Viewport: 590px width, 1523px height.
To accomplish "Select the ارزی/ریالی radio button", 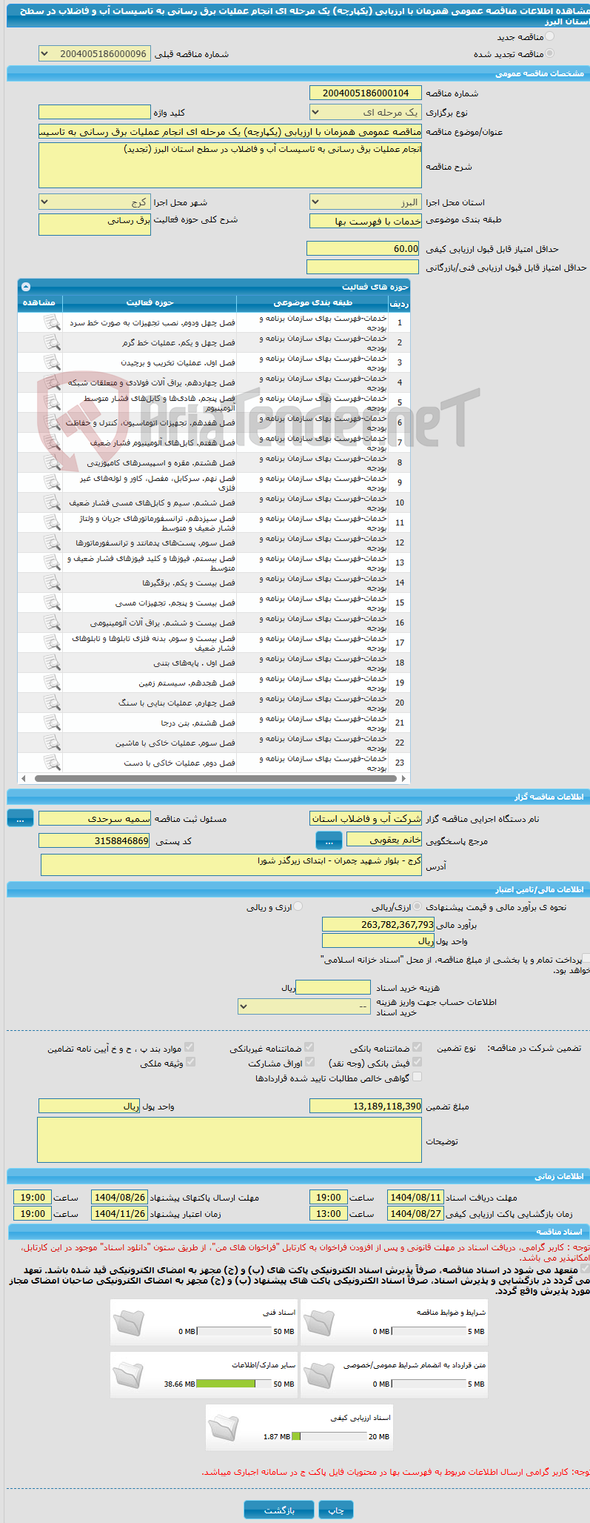I will click(418, 906).
